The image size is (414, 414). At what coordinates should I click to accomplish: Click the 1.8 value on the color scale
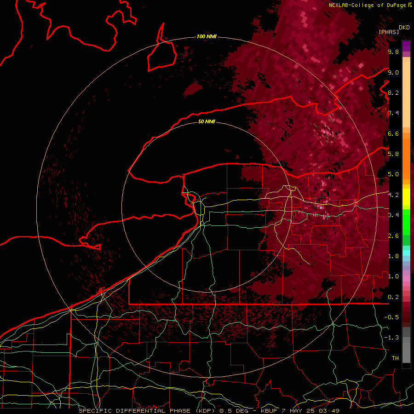[x=393, y=256]
